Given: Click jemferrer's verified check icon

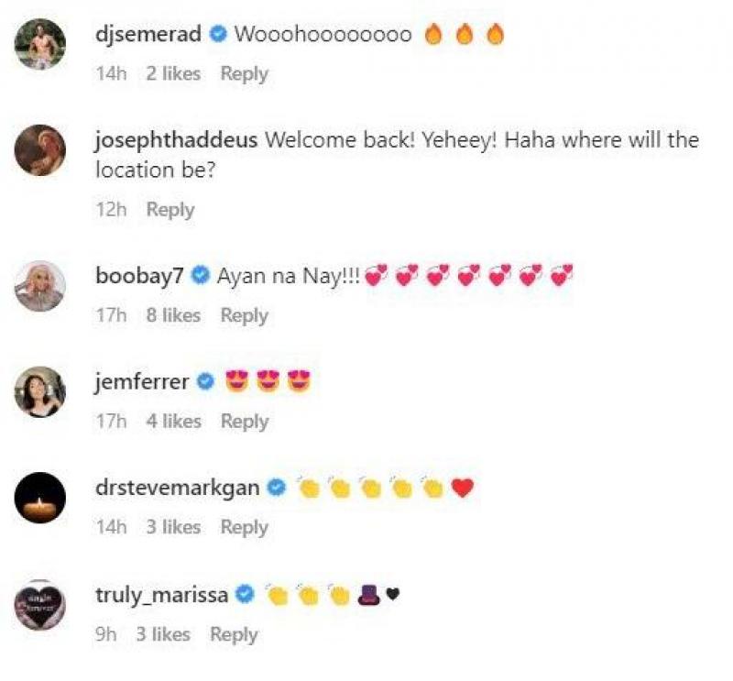Looking at the screenshot, I should (205, 381).
